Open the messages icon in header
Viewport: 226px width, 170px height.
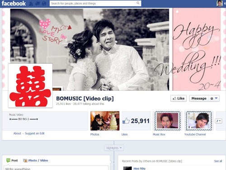pos(38,4)
